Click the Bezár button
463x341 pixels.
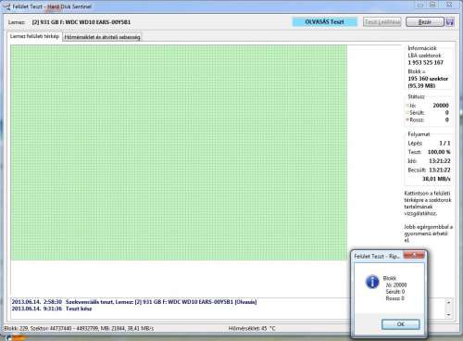click(425, 22)
